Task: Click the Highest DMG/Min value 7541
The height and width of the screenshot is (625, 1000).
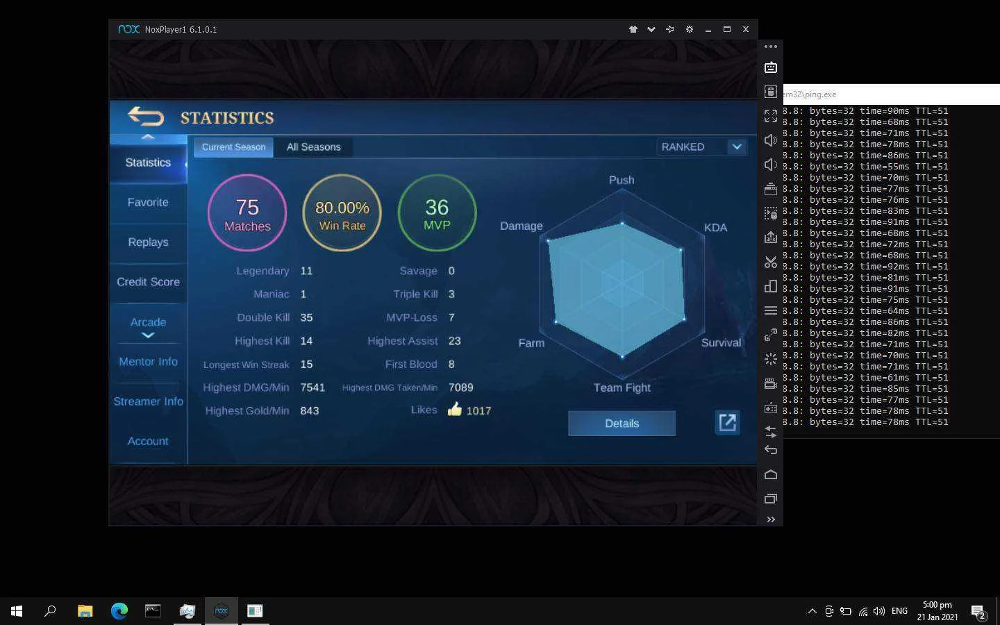Action: 312,387
